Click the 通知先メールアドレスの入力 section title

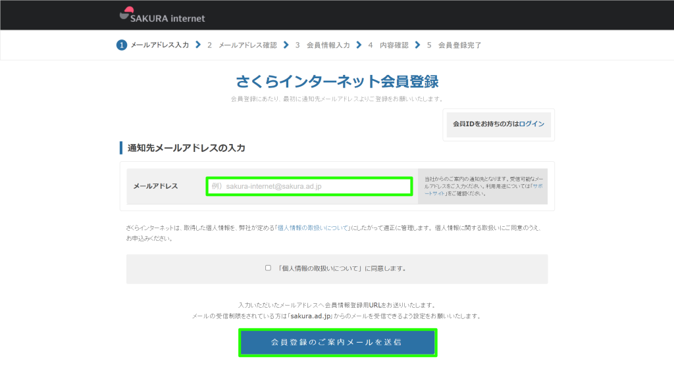pyautogui.click(x=186, y=148)
